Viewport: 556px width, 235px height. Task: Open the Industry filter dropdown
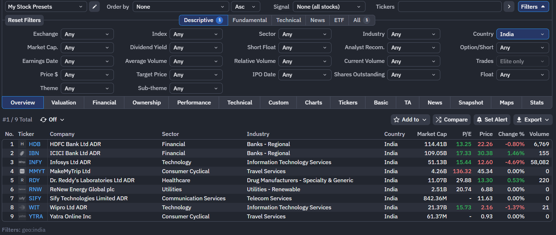click(x=414, y=34)
